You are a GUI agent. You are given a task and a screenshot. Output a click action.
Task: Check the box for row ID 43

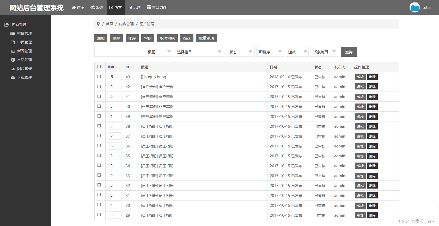(x=99, y=76)
